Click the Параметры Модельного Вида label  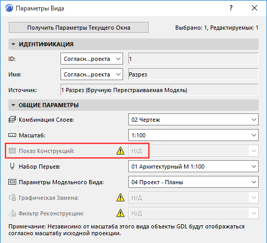(61, 182)
